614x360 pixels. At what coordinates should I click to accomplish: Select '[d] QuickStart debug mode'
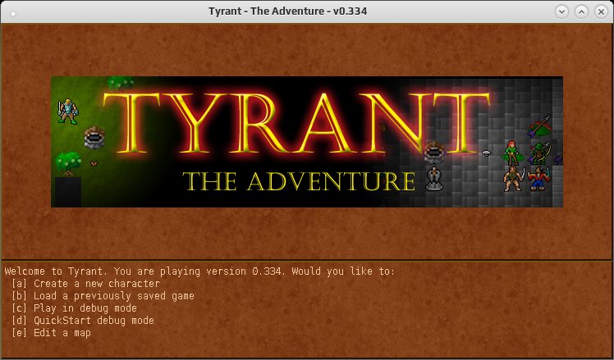tap(83, 321)
